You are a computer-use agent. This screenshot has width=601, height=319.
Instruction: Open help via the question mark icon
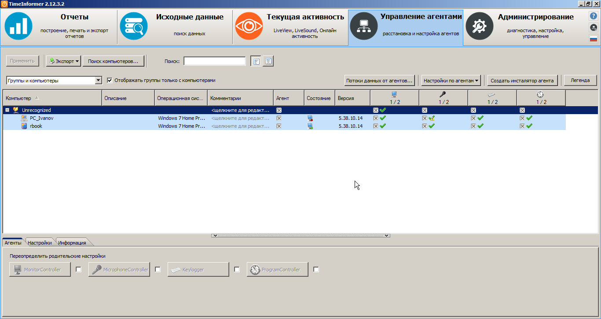[594, 16]
